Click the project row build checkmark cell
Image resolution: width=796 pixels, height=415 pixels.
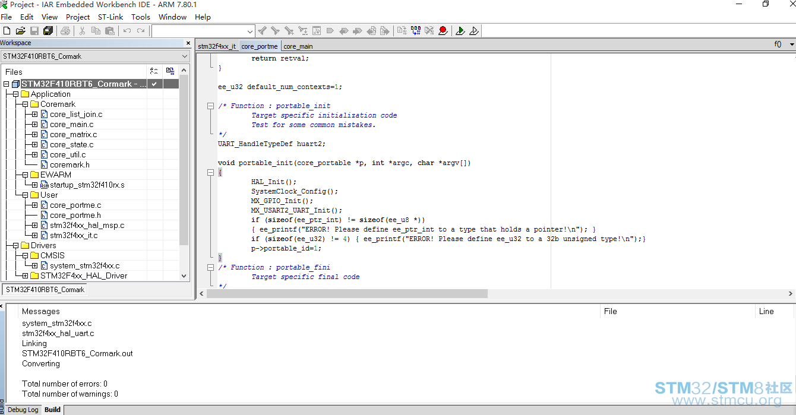[x=154, y=84]
